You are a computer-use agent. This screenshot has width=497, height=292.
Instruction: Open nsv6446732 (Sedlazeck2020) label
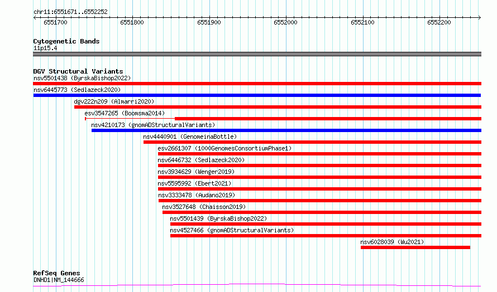[x=201, y=160]
